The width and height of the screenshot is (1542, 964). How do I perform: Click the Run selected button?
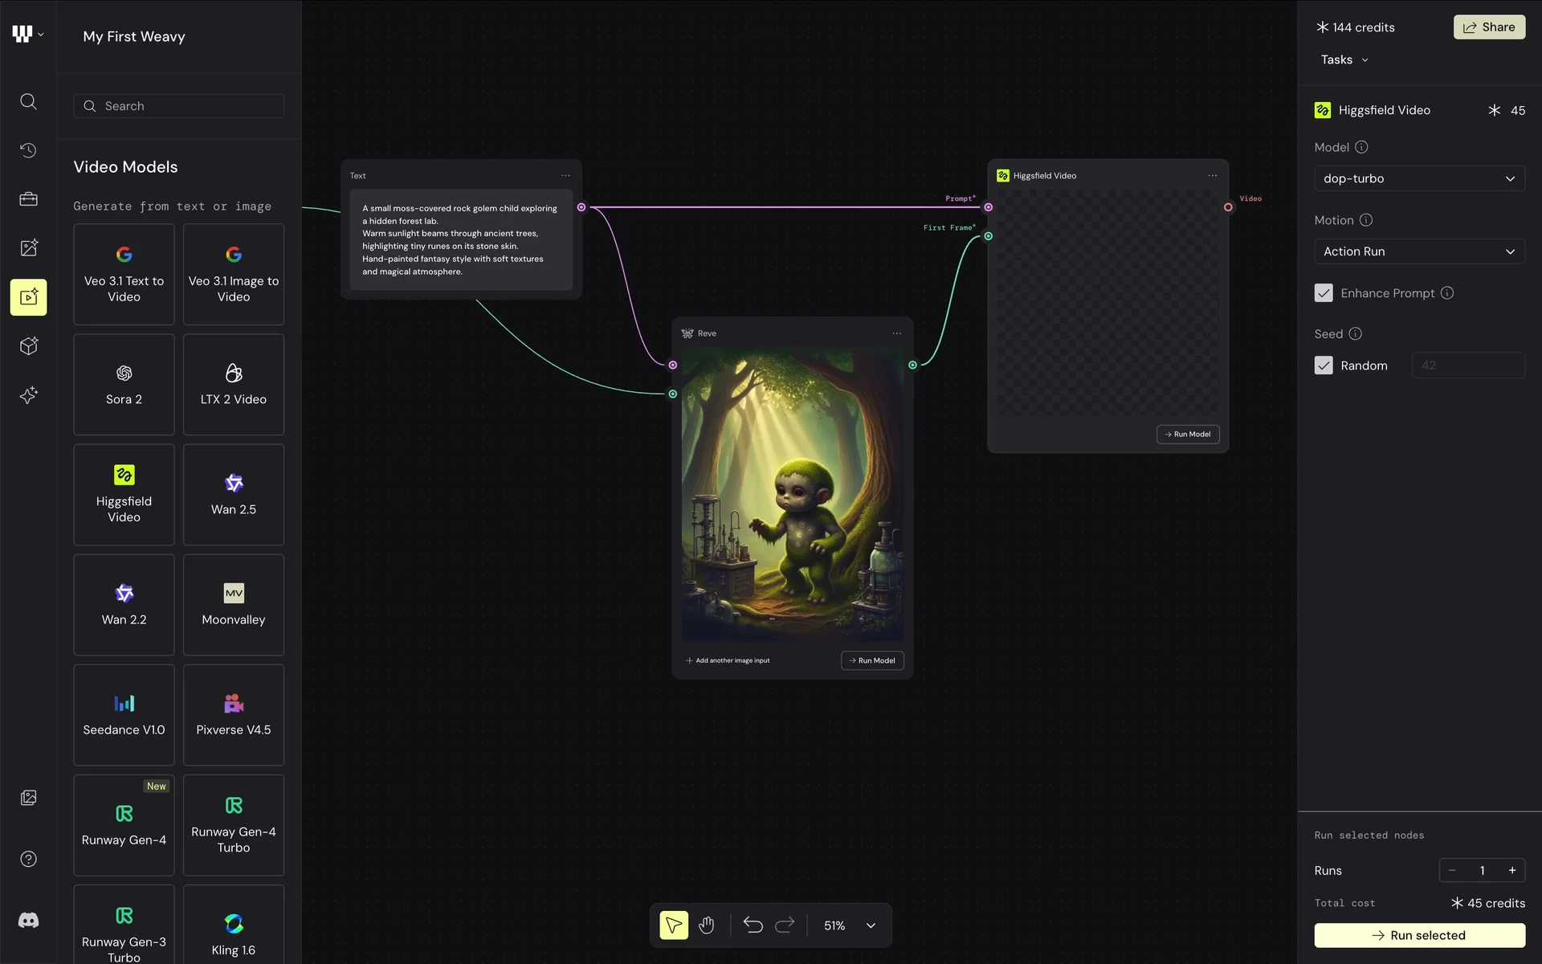click(x=1419, y=935)
